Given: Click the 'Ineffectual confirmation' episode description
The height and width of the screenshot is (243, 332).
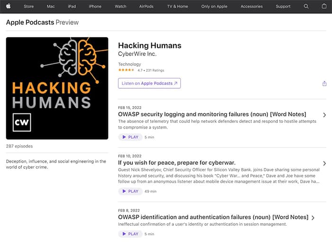Looking at the screenshot, I should point(202,224).
